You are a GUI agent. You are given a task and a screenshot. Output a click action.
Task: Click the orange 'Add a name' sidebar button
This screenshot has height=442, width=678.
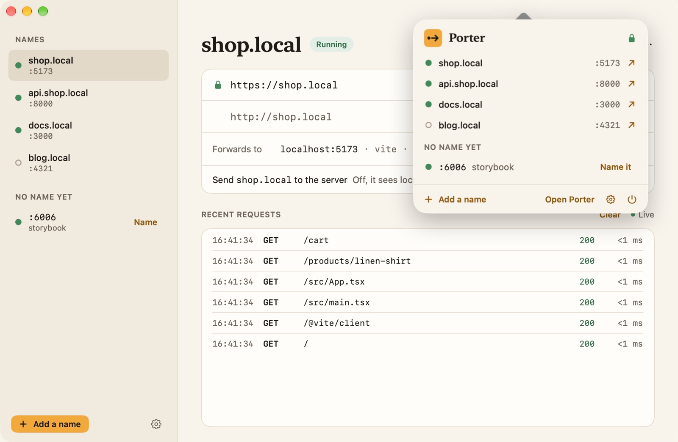pos(50,424)
